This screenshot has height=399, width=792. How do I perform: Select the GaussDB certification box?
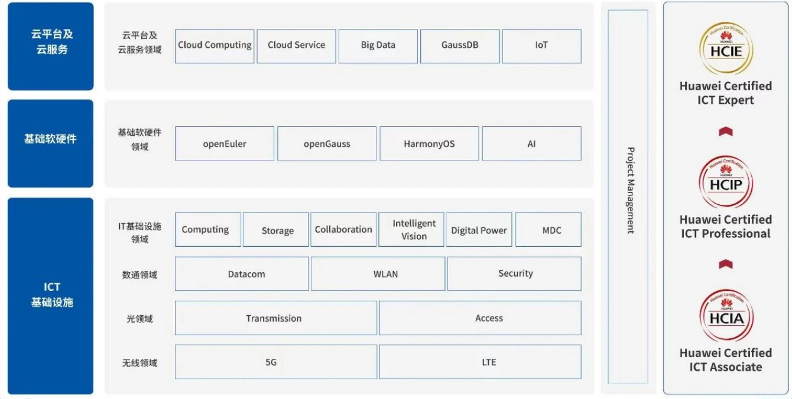(x=460, y=46)
